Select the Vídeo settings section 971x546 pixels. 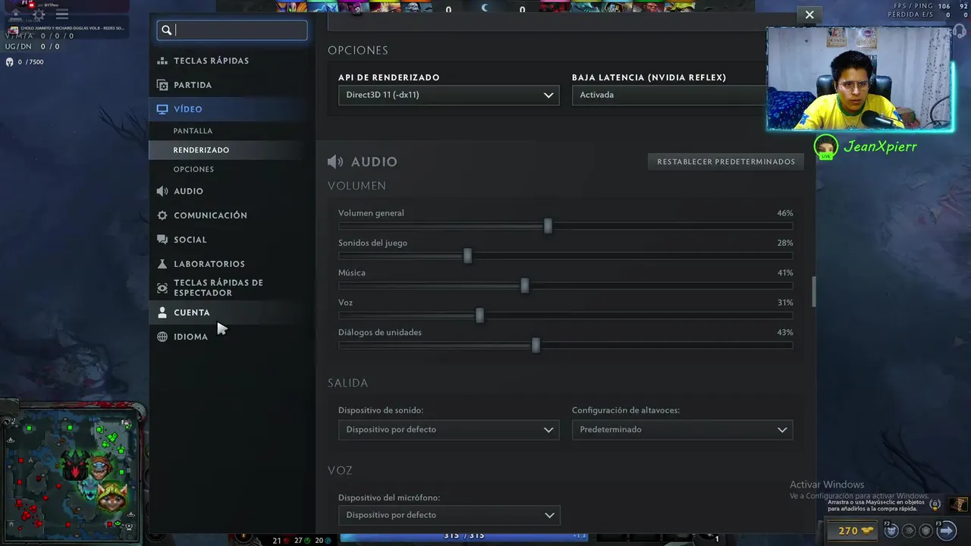click(x=231, y=109)
